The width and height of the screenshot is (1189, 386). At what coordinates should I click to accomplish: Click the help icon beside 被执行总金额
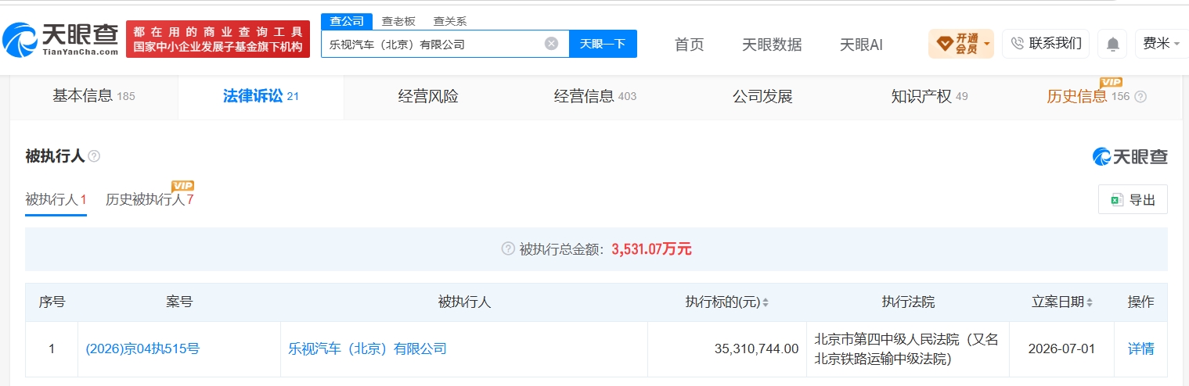click(x=508, y=249)
